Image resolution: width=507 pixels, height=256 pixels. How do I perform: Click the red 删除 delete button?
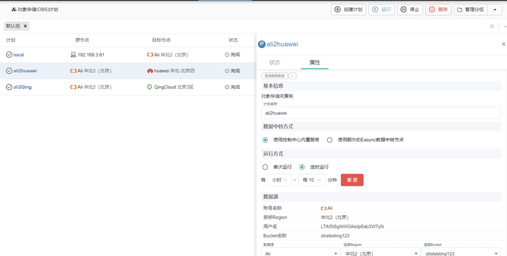tap(438, 9)
